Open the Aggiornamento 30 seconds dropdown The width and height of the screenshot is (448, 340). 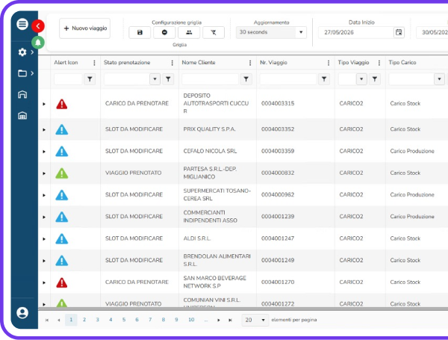point(271,32)
